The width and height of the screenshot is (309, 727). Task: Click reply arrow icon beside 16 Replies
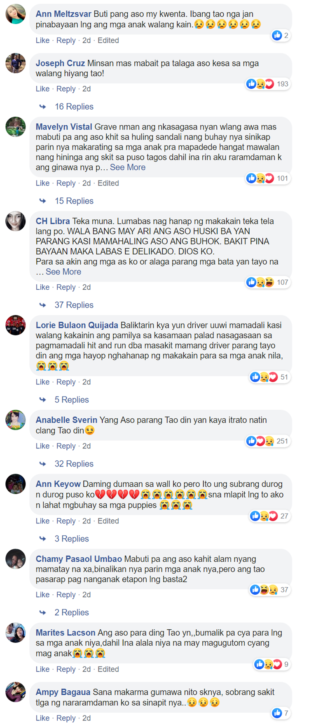[x=43, y=107]
